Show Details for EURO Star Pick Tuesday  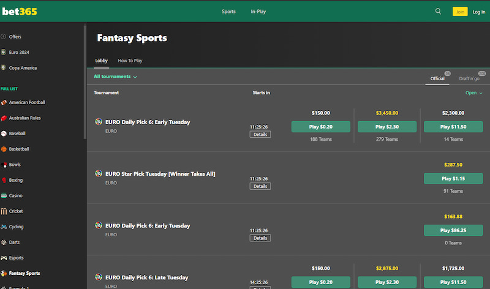(260, 186)
